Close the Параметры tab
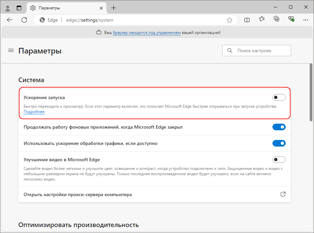This screenshot has height=233, width=314. [x=101, y=8]
